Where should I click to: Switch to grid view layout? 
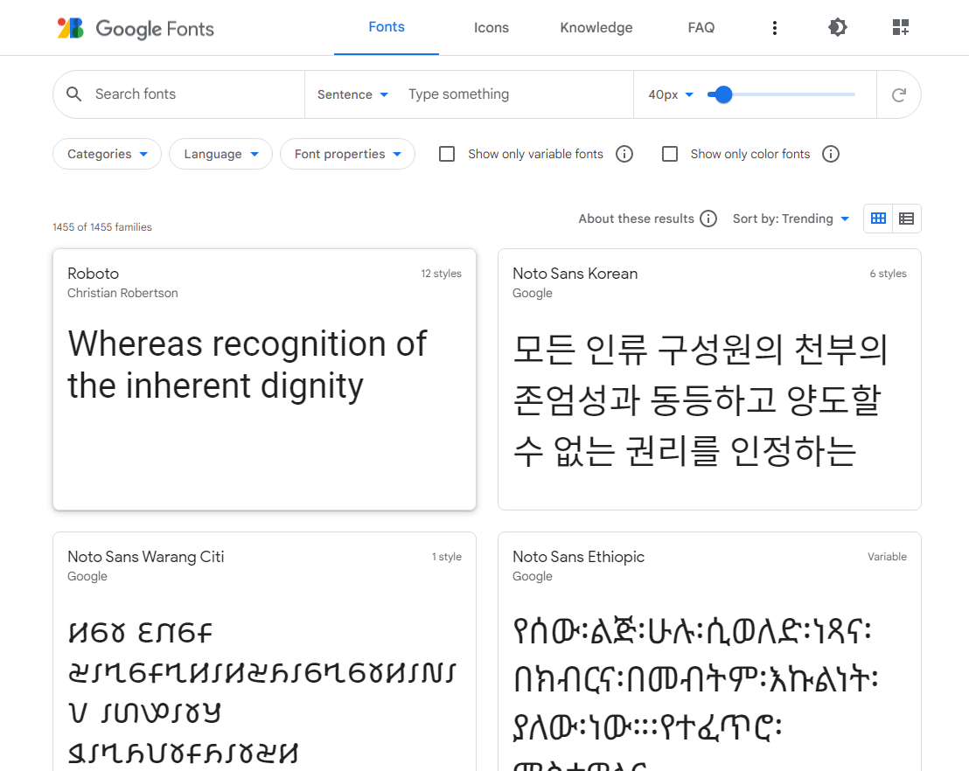pyautogui.click(x=878, y=218)
